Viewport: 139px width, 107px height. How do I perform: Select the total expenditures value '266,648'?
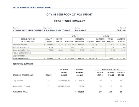[50, 58]
